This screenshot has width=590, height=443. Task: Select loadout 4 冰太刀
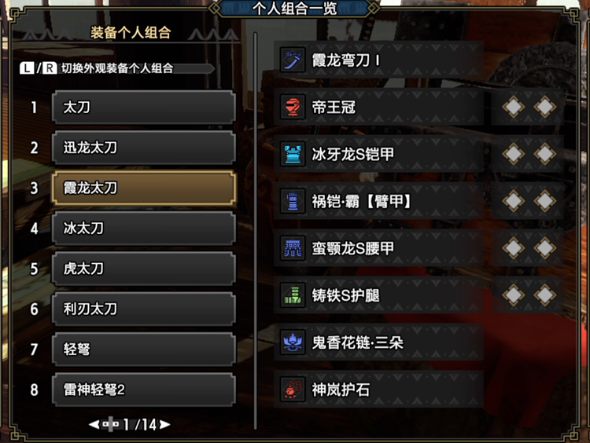pos(144,228)
